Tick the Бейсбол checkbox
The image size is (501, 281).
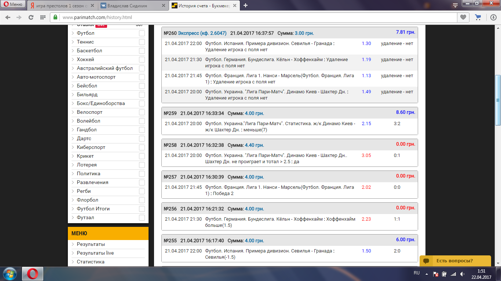click(x=142, y=86)
